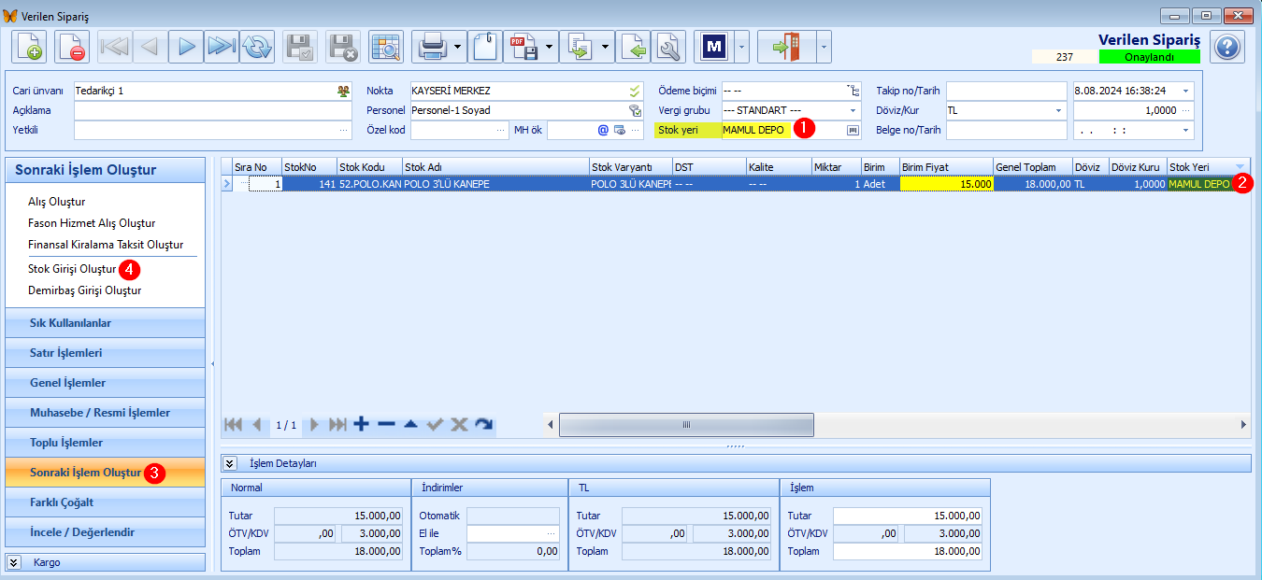This screenshot has width=1262, height=580.
Task: Open the personnel lookup icon in Personel field
Action: coord(635,110)
